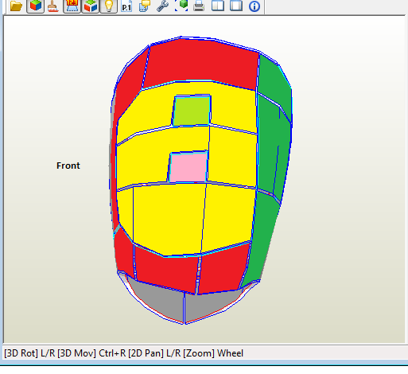Click the P.1 page number icon
This screenshot has height=374, width=408.
126,6
